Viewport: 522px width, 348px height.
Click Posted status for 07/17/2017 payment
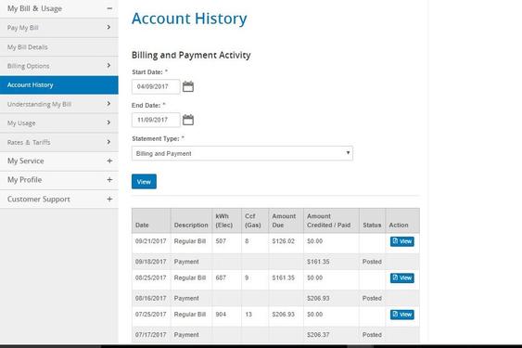[x=372, y=335]
